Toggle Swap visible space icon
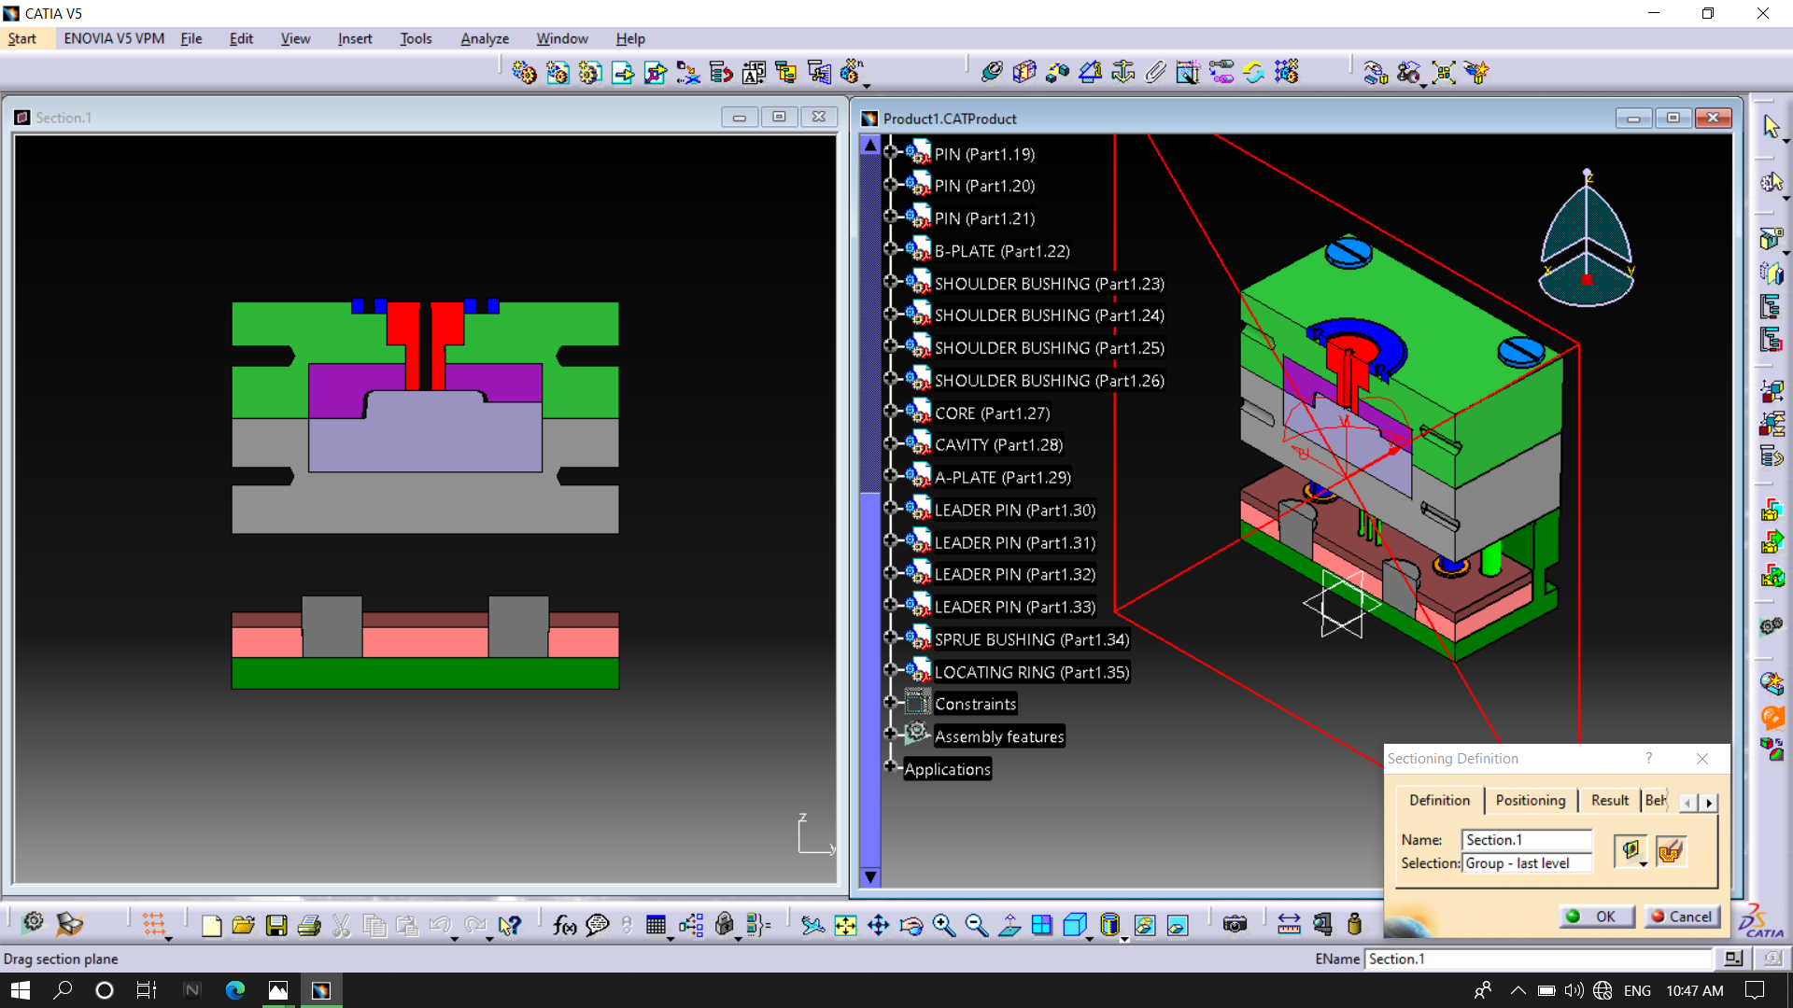Screen dimensions: 1793x1008 [x=1178, y=925]
